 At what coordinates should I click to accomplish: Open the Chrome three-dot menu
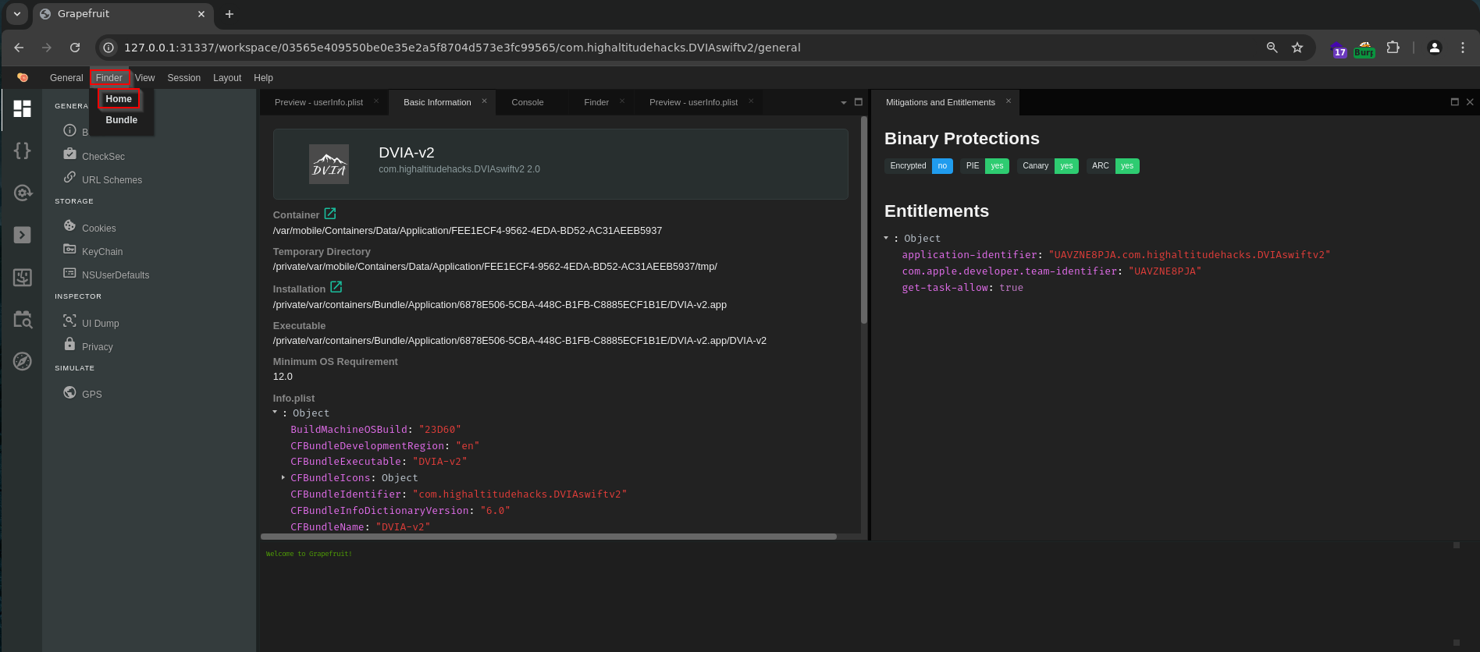click(x=1463, y=48)
